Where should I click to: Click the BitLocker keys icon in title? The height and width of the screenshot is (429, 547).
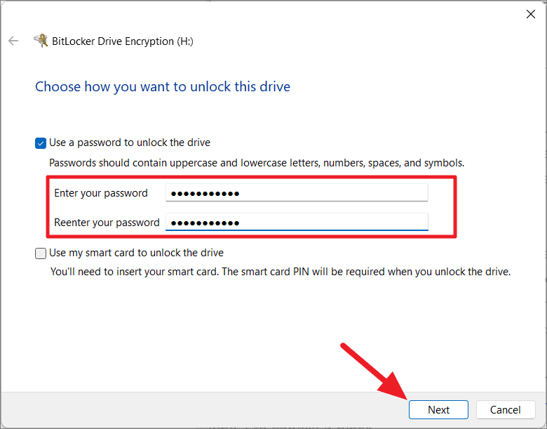[x=41, y=41]
